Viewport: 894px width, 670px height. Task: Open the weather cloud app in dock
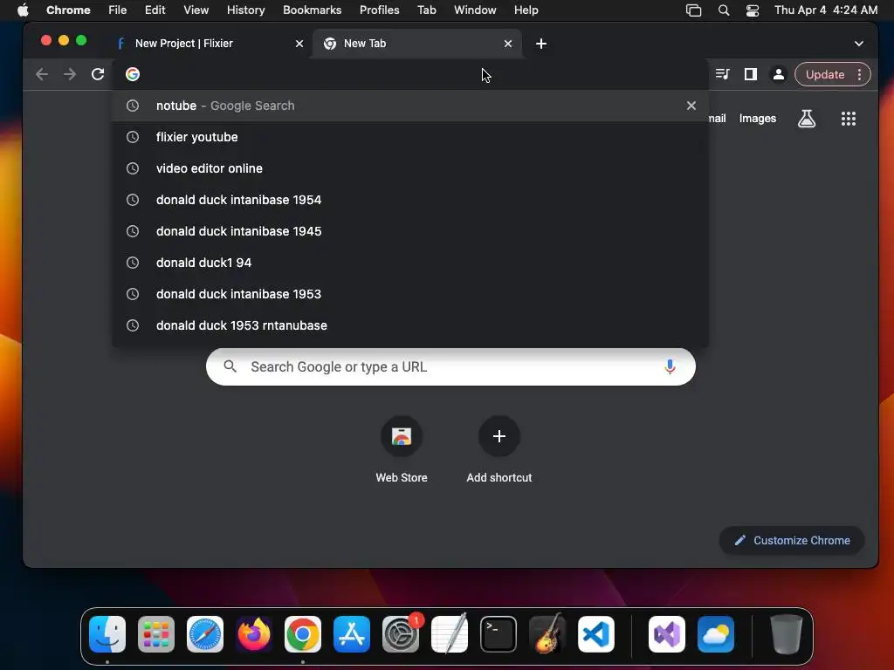716,634
